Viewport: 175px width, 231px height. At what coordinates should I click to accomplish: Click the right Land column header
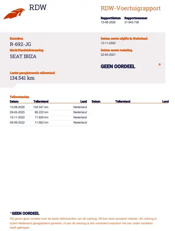tap(165, 101)
